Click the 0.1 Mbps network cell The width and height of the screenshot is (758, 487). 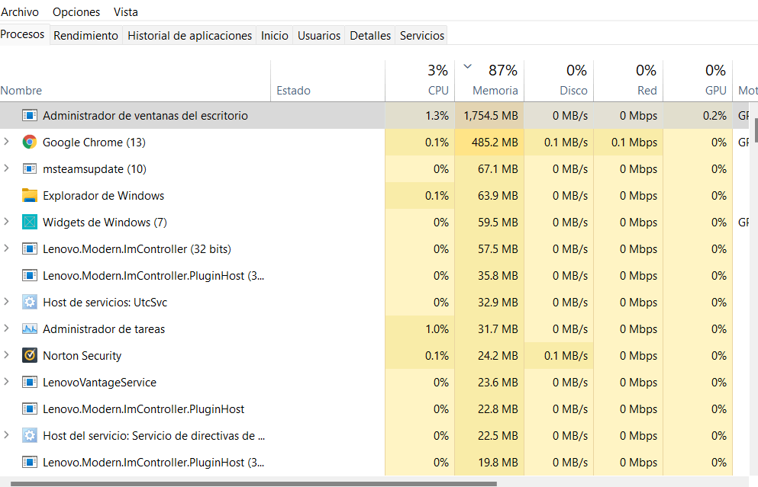(628, 142)
